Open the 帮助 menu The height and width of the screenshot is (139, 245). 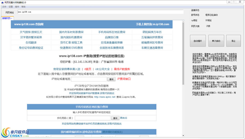coord(23,7)
